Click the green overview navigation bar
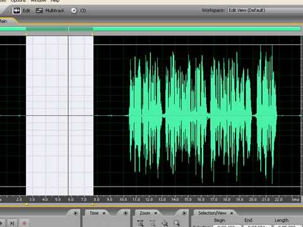The image size is (303, 227). (x=150, y=29)
